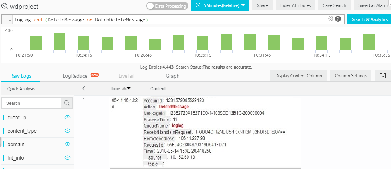The image size is (391, 169).
Task: Click RemoteAddress value 106.11.227.98
Action: point(192,138)
